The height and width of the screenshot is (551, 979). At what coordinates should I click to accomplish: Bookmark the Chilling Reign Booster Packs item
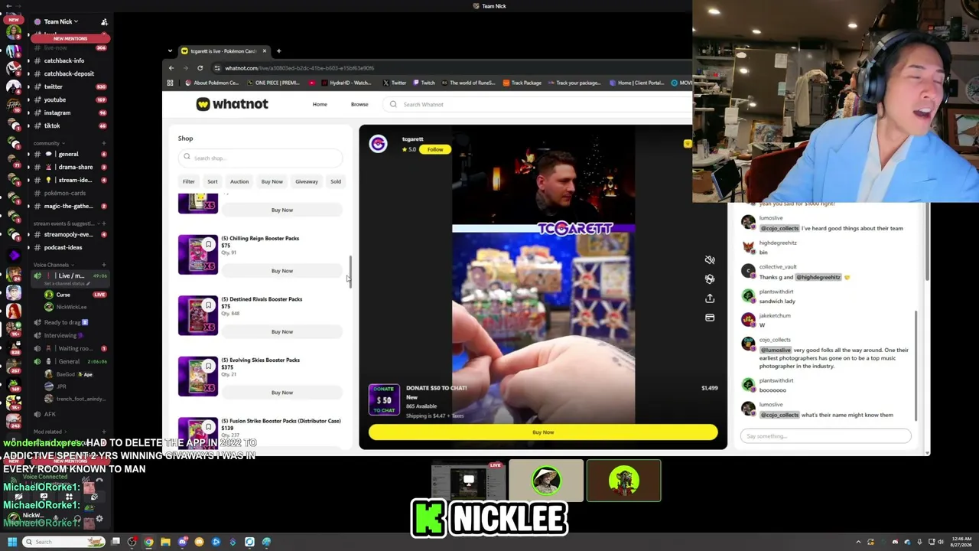(208, 245)
